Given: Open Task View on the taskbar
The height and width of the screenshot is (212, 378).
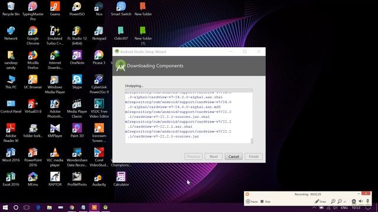Looking at the screenshot, I should point(27,207).
